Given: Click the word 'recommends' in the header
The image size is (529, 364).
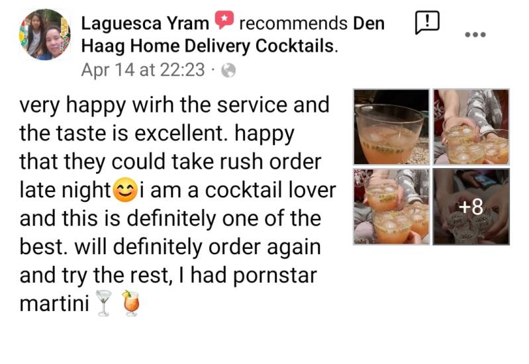Looking at the screenshot, I should (293, 24).
